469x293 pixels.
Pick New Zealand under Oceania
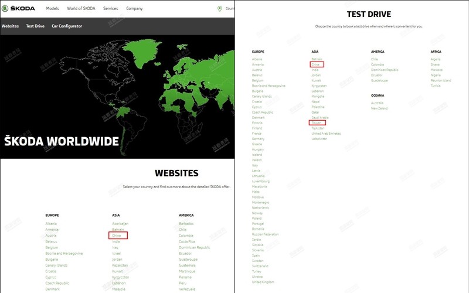(379, 108)
